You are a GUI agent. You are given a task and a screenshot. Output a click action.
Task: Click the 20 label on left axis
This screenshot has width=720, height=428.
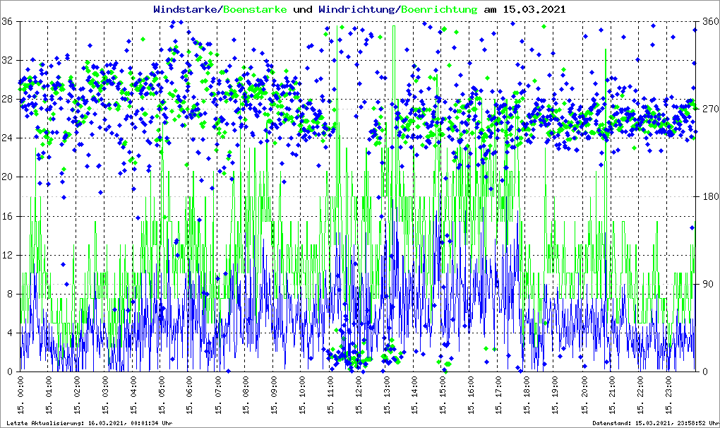pos(8,177)
